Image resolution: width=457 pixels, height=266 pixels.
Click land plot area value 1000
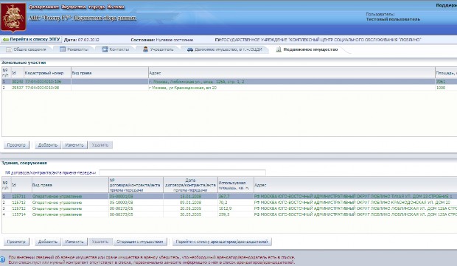[440, 88]
